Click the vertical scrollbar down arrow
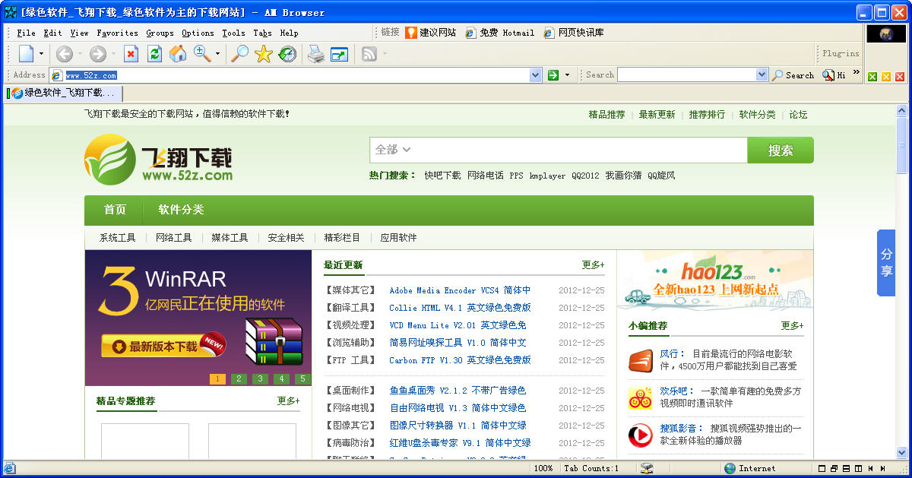 [902, 453]
